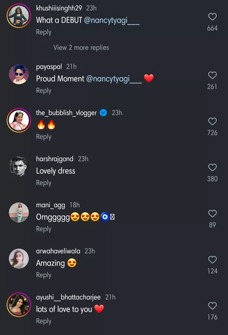This screenshot has width=228, height=335.
Task: Expand View 2 more replies
Action: click(x=81, y=48)
